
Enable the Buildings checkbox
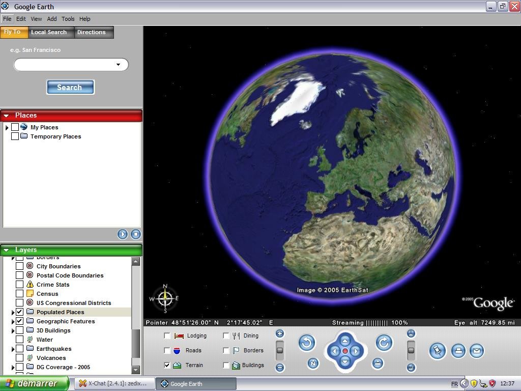pos(226,365)
